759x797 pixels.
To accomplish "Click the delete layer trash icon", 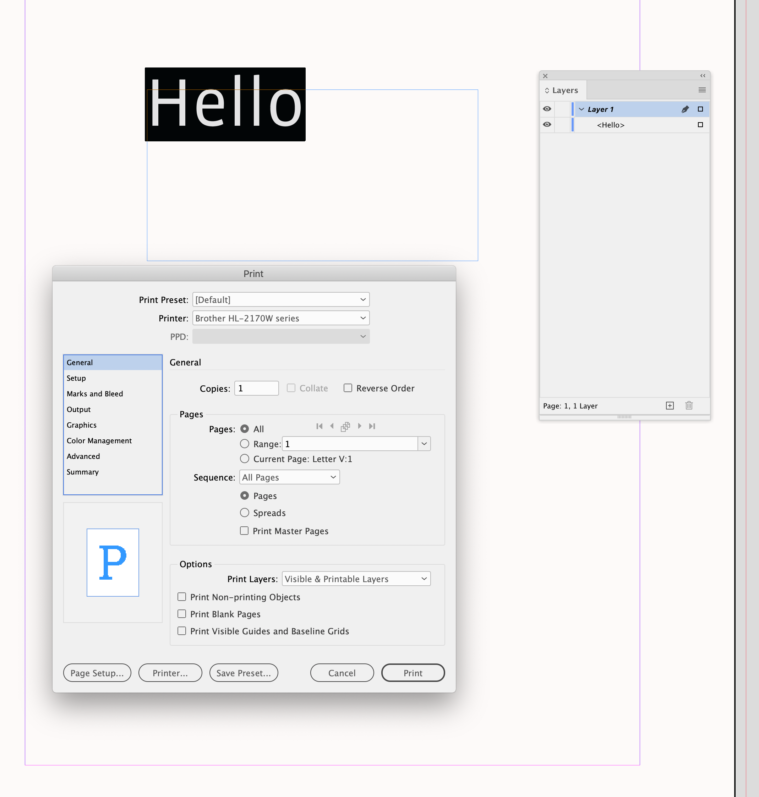I will [689, 406].
